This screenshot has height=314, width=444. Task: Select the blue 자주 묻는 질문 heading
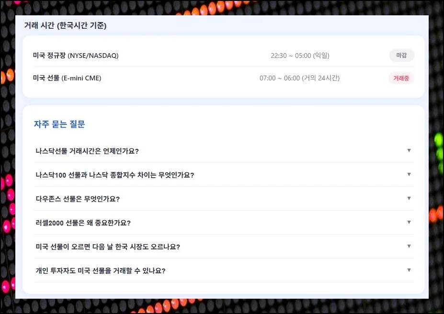(x=59, y=124)
